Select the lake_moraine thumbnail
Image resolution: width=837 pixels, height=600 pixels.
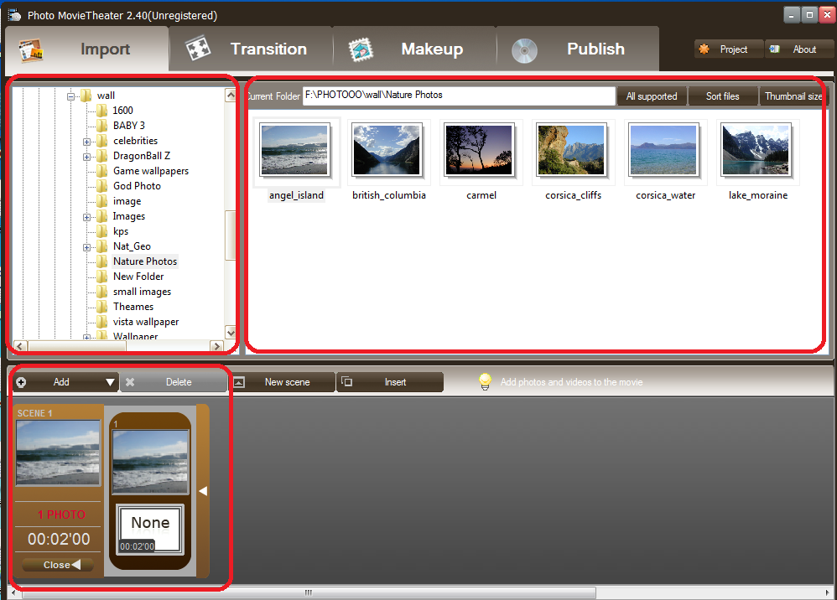click(x=757, y=151)
